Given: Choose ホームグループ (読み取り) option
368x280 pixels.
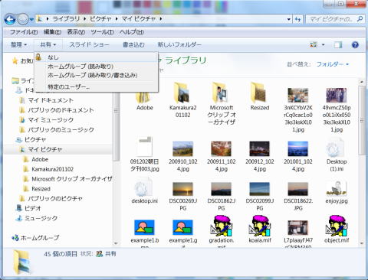Looking at the screenshot, I should [96, 67].
